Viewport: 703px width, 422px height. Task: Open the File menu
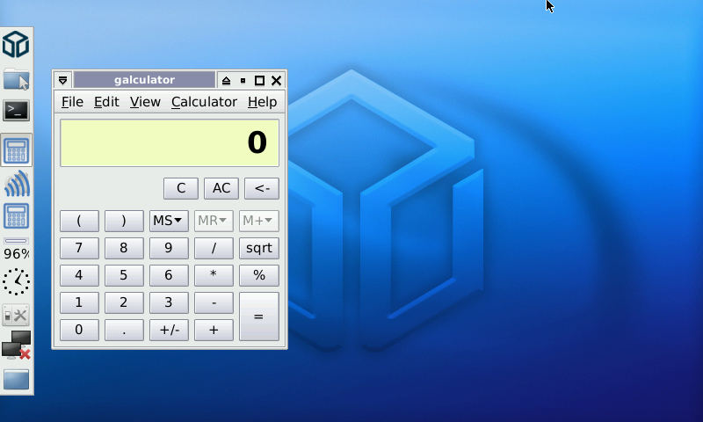[x=72, y=102]
